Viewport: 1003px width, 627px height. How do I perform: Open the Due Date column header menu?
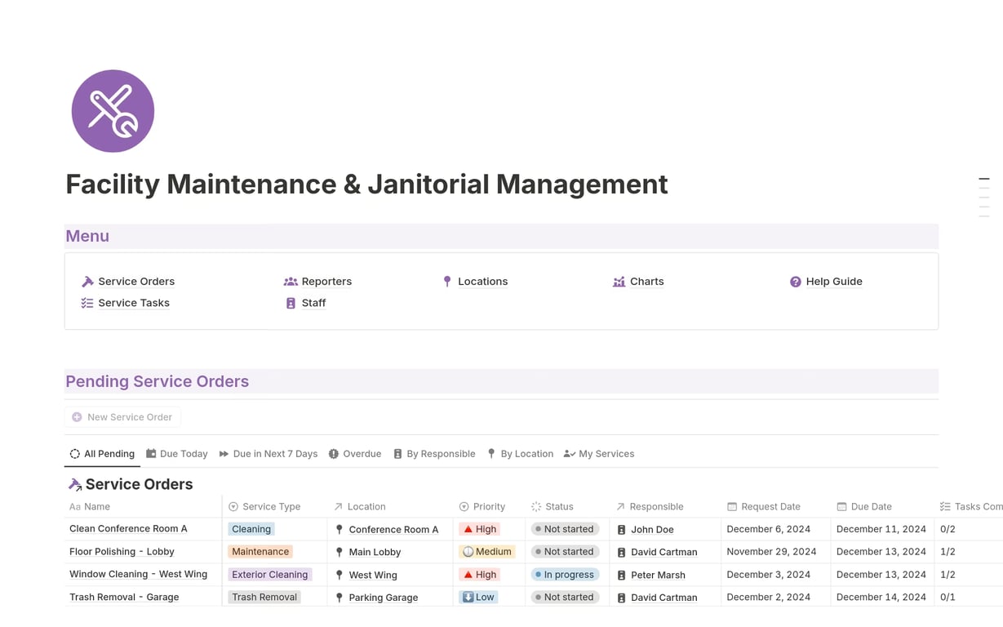pyautogui.click(x=881, y=507)
